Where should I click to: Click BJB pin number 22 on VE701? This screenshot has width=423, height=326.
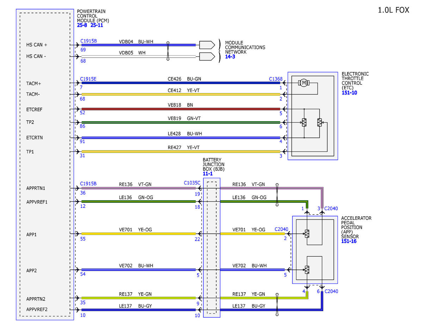coord(197,239)
